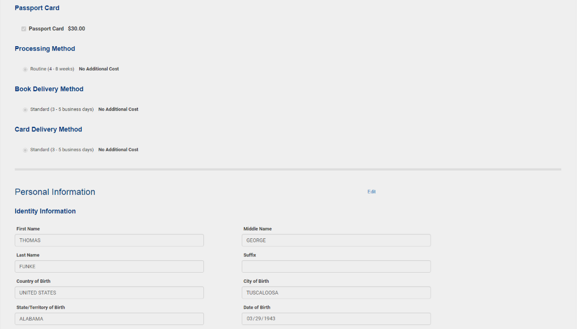Viewport: 577px width, 329px height.
Task: Click the Card Delivery Method heading
Action: pyautogui.click(x=48, y=130)
